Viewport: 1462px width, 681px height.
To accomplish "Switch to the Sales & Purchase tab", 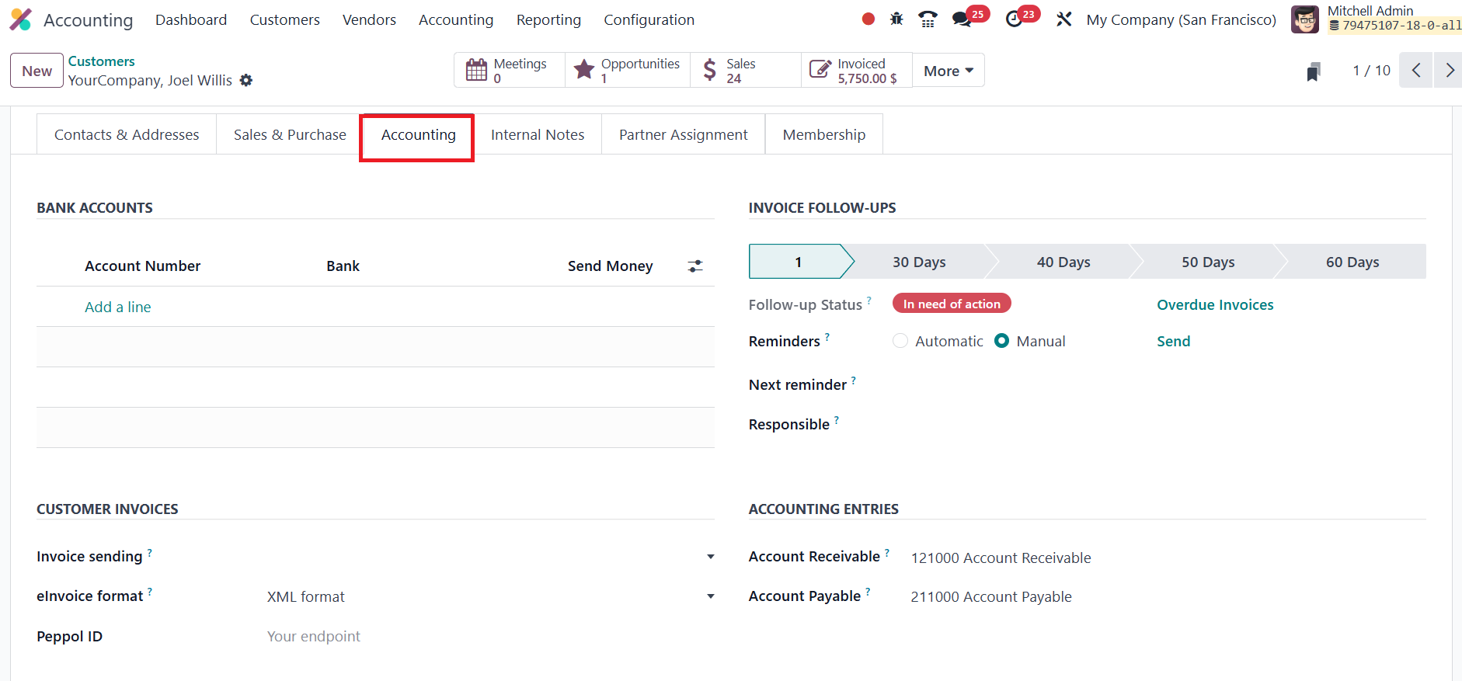I will click(x=290, y=135).
